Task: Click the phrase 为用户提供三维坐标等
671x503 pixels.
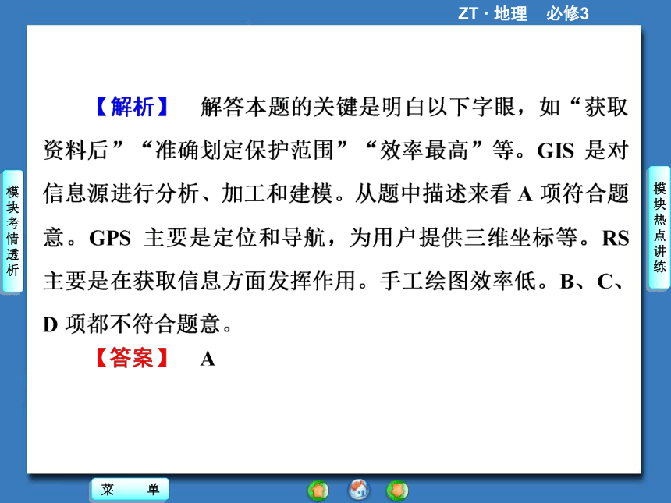Action: (x=464, y=237)
